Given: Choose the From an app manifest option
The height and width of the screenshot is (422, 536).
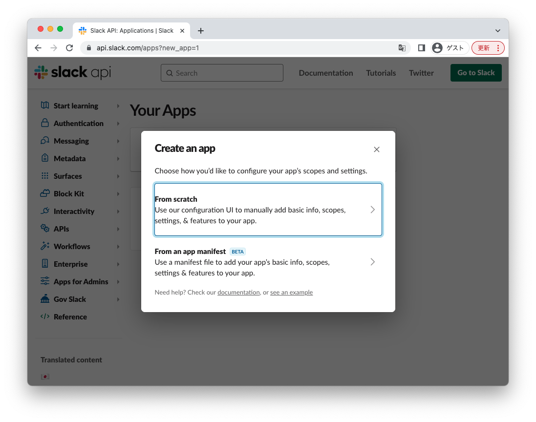Looking at the screenshot, I should (x=268, y=262).
